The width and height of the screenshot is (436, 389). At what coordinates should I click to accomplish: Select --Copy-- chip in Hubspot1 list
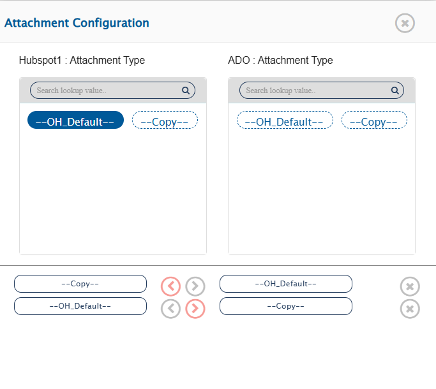click(165, 121)
